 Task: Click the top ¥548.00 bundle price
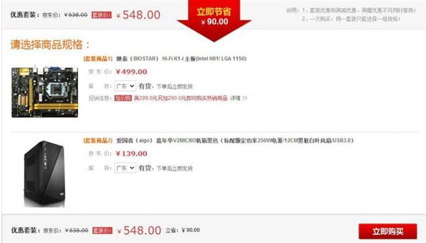point(138,15)
